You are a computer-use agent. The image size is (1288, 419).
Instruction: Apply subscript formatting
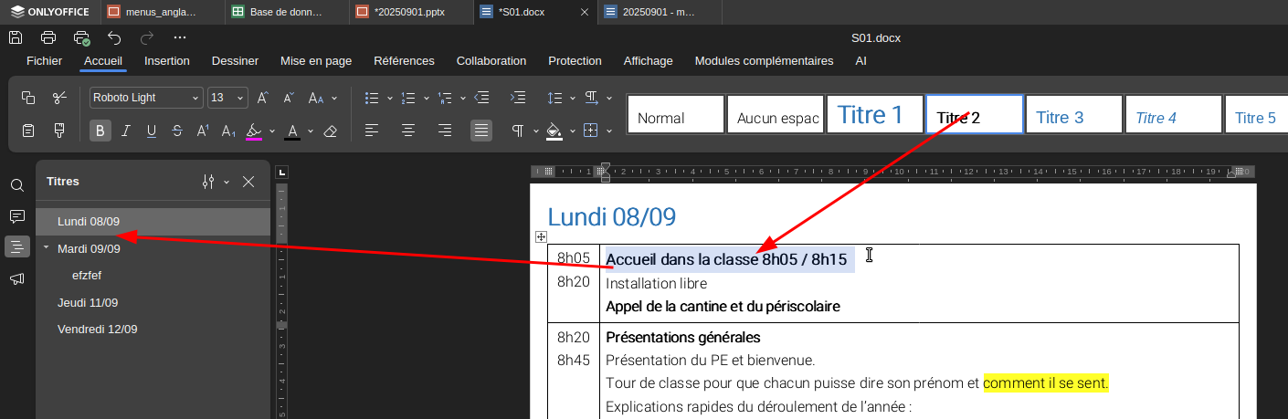pos(228,131)
